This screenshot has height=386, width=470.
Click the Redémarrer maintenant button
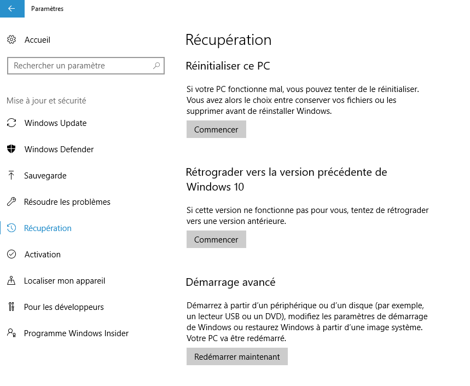(237, 356)
